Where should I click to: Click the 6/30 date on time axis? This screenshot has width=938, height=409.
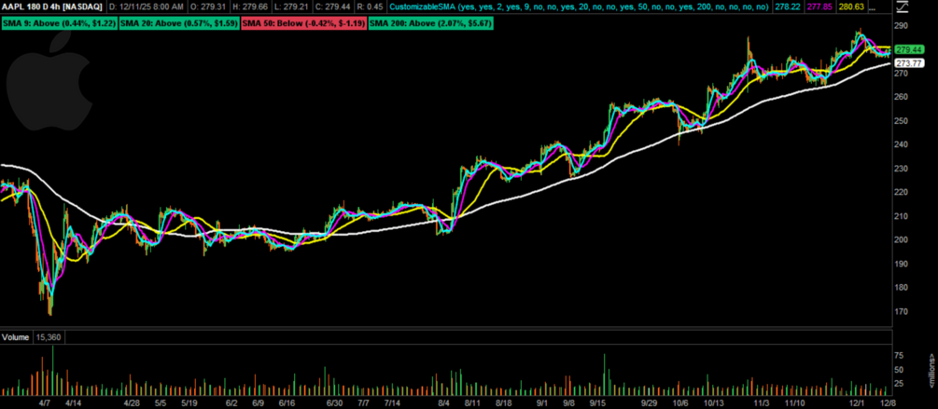click(x=336, y=403)
